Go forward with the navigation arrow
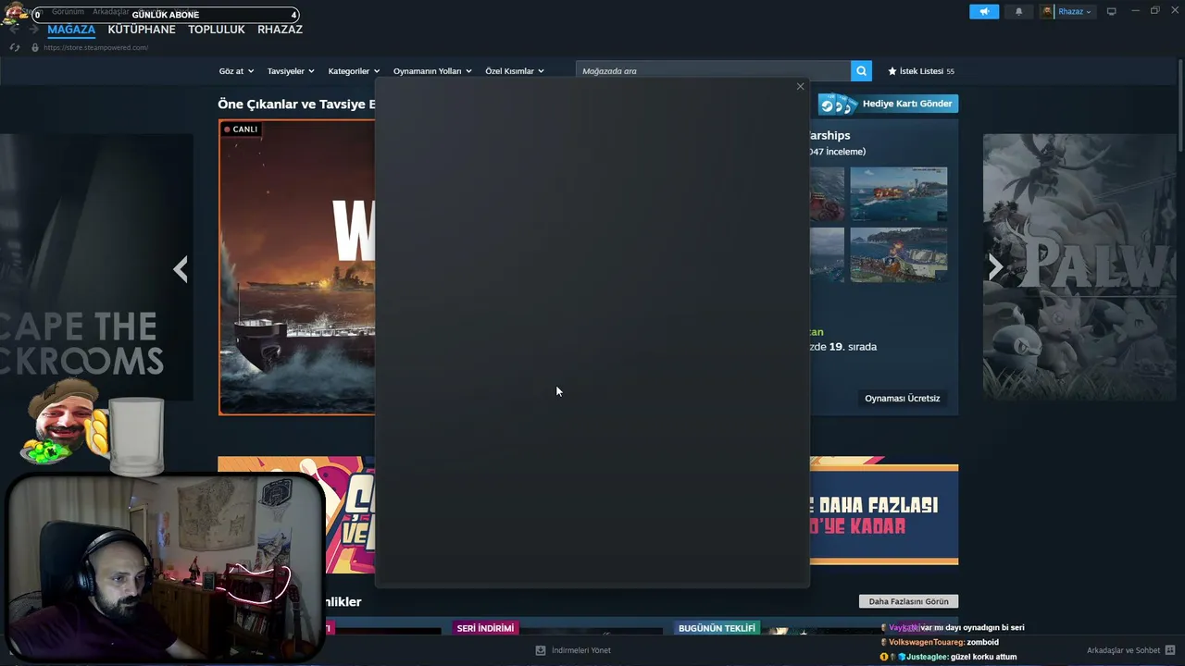The width and height of the screenshot is (1185, 666). click(x=34, y=30)
